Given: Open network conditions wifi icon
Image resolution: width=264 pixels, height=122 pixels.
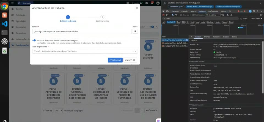Looking at the screenshot, I should [222, 15].
